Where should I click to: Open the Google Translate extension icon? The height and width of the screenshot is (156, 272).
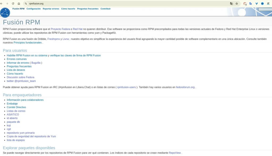[250, 3]
